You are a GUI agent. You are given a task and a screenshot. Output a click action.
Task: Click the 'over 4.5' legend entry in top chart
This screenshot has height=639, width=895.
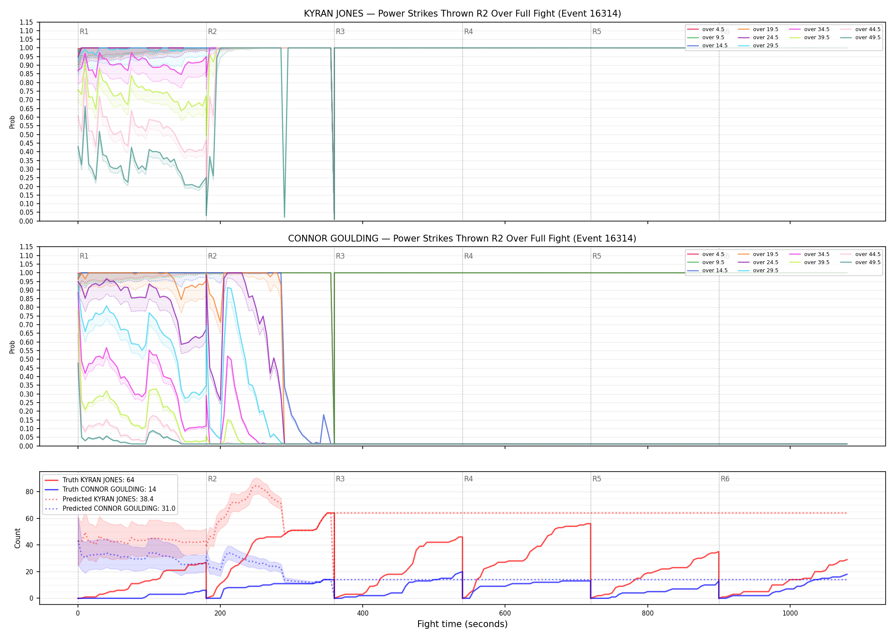pyautogui.click(x=706, y=29)
